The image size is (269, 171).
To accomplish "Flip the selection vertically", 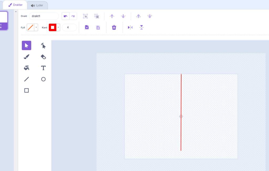I will click(x=142, y=27).
